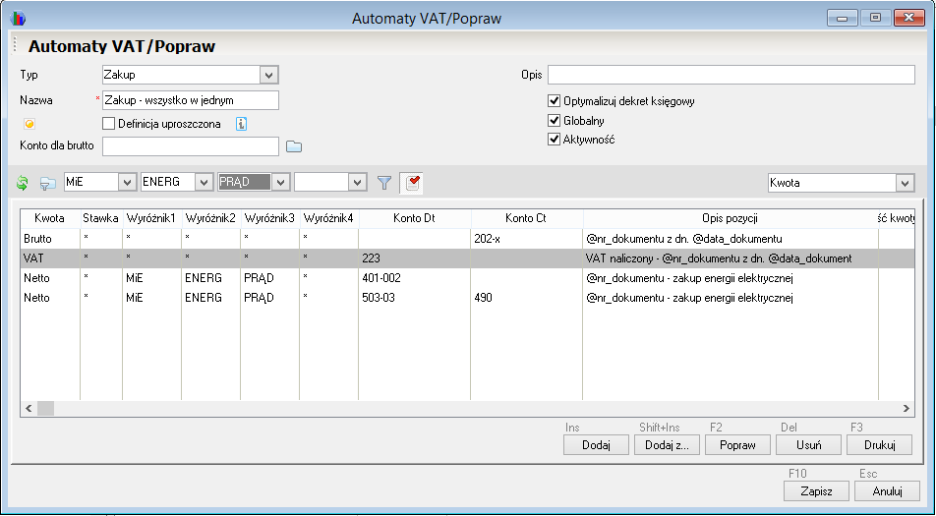Click the VAT naliczony description cell
This screenshot has height=516, width=936.
coord(731,258)
